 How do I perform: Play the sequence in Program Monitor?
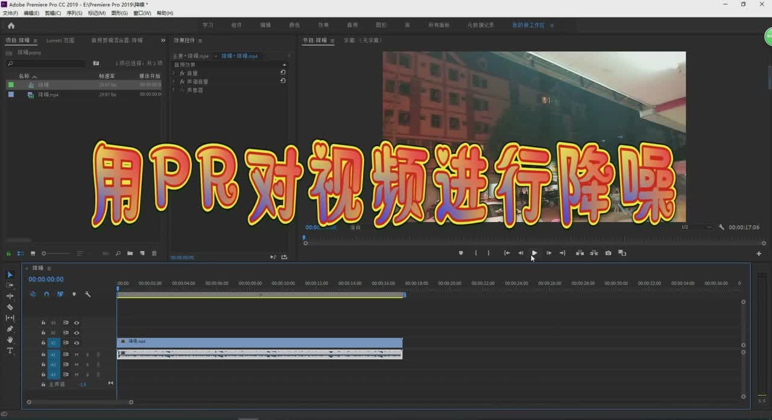[534, 253]
